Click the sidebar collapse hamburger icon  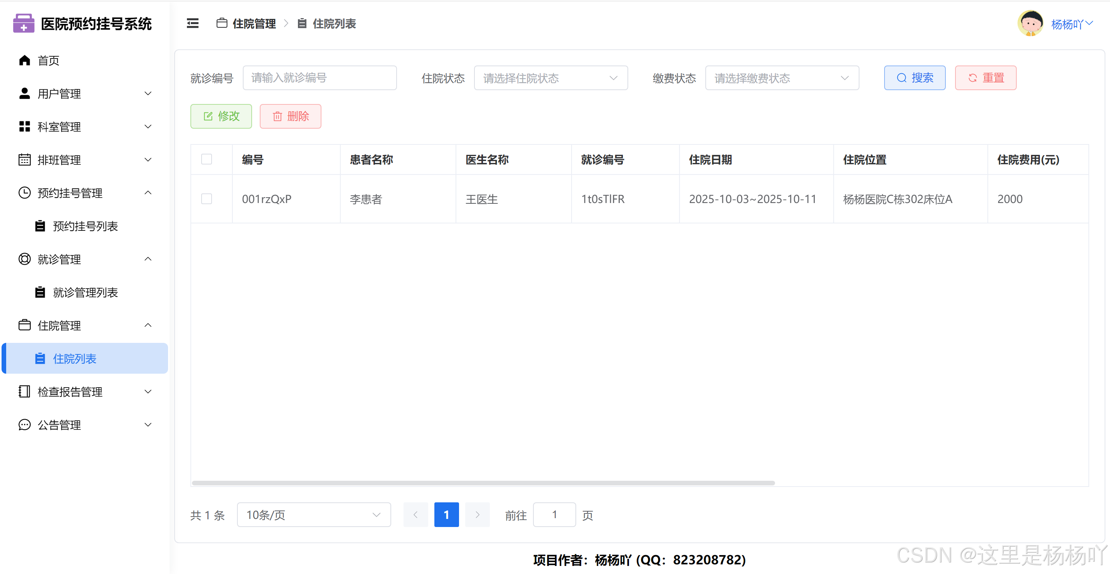[193, 23]
